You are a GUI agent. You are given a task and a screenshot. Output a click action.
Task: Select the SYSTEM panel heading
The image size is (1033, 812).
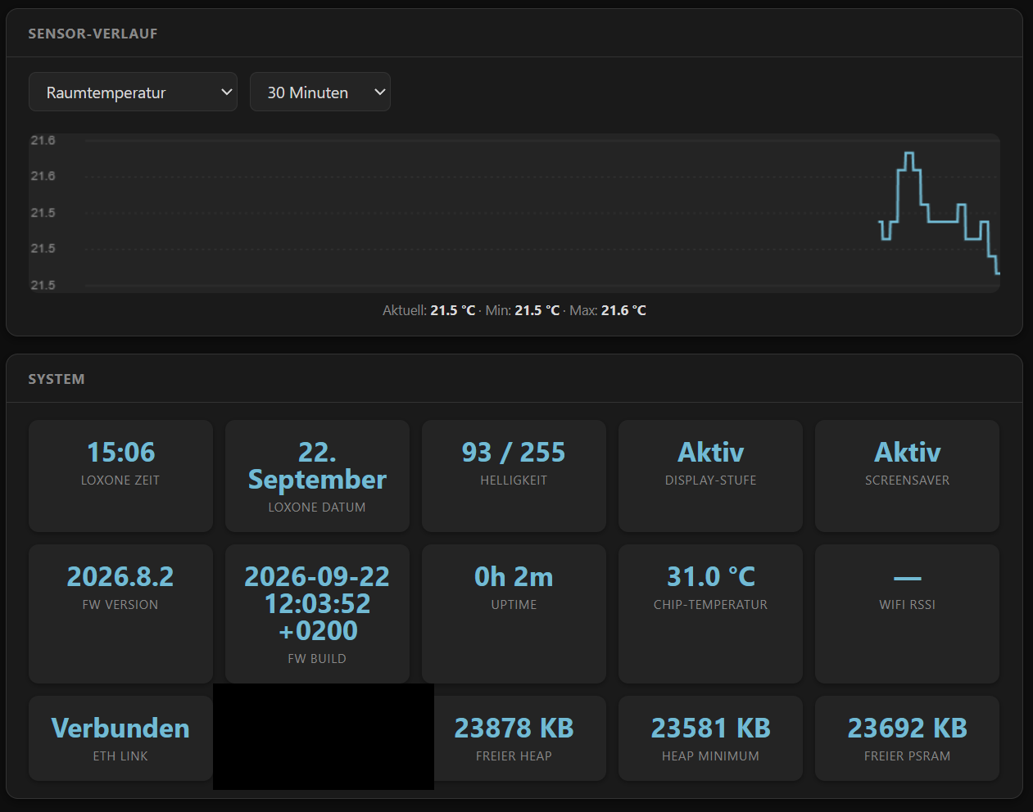pos(57,379)
